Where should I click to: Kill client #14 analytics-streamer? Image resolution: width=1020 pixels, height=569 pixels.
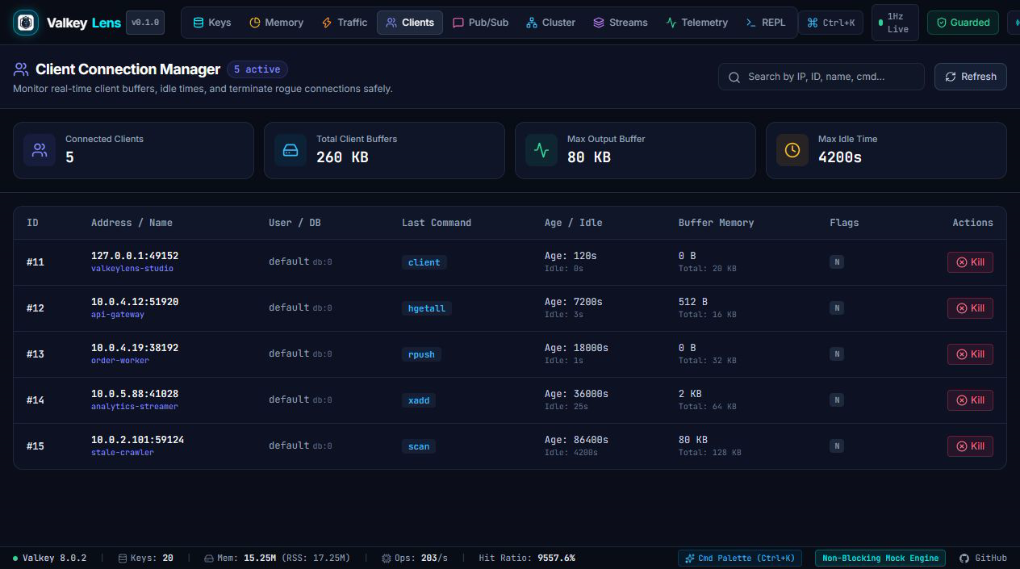(x=970, y=400)
